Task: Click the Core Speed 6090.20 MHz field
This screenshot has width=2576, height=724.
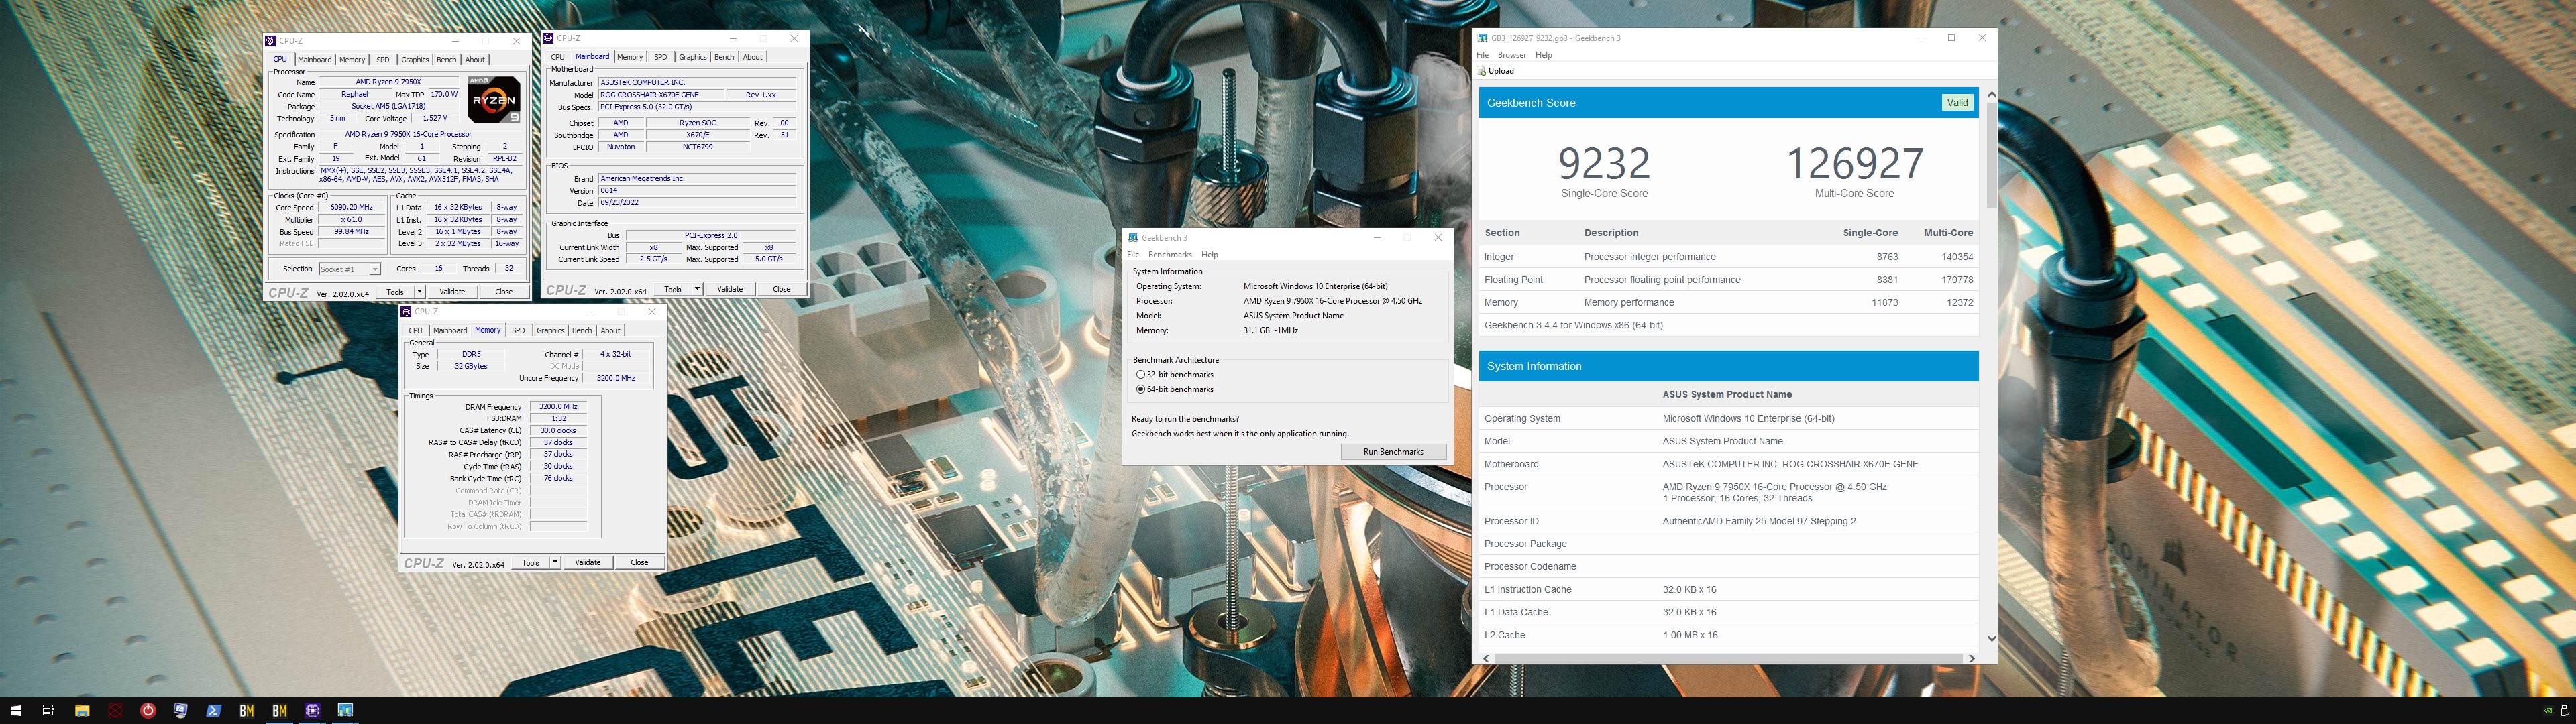Action: tap(351, 208)
